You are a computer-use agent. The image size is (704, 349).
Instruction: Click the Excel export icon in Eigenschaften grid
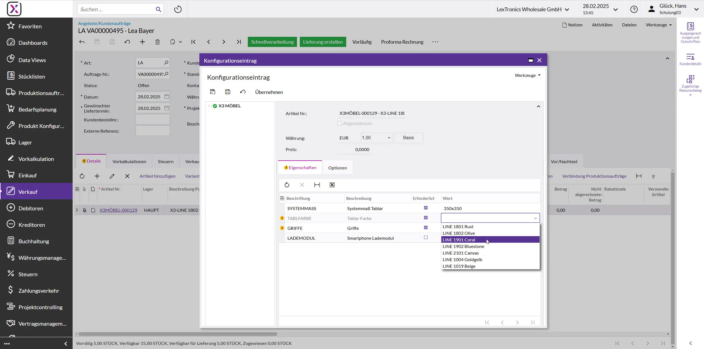click(x=332, y=185)
